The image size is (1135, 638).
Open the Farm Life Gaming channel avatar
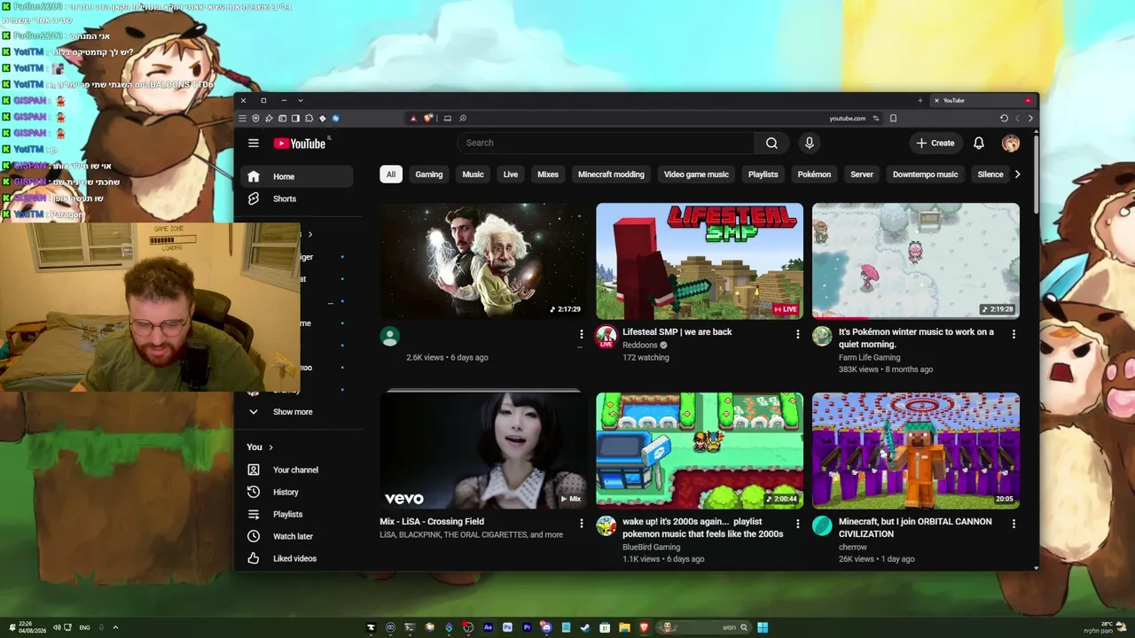point(823,337)
